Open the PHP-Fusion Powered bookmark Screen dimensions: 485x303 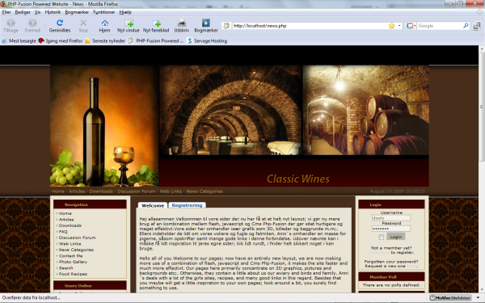click(155, 41)
